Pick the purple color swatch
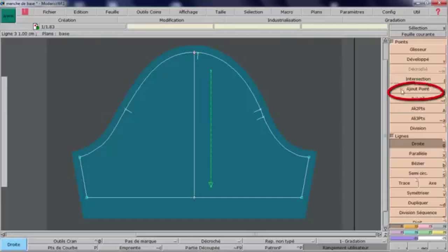 click(404, 238)
